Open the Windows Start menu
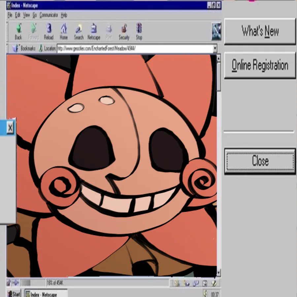Viewport: 297px width, 297px height. click(x=15, y=294)
